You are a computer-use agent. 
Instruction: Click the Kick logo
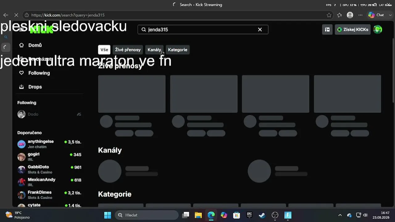41,30
